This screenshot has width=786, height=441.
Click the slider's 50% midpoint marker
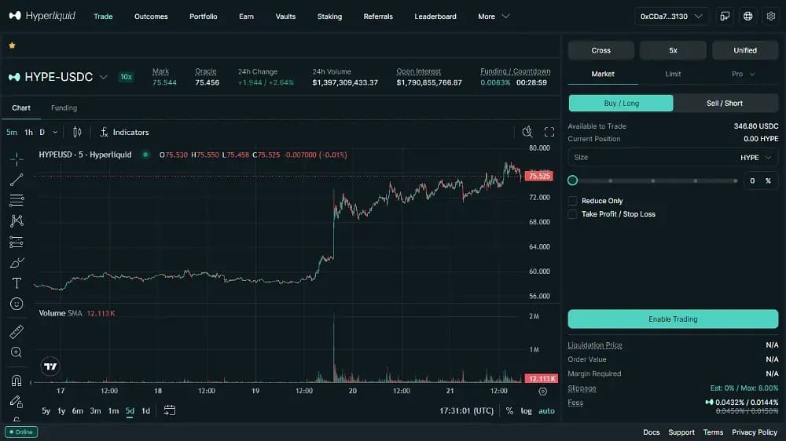click(652, 180)
